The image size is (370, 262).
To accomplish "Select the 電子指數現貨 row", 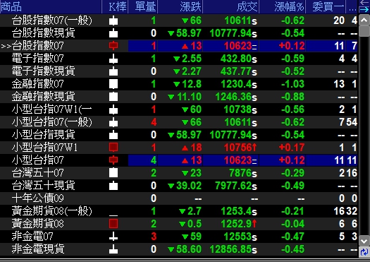I will pyautogui.click(x=179, y=71).
